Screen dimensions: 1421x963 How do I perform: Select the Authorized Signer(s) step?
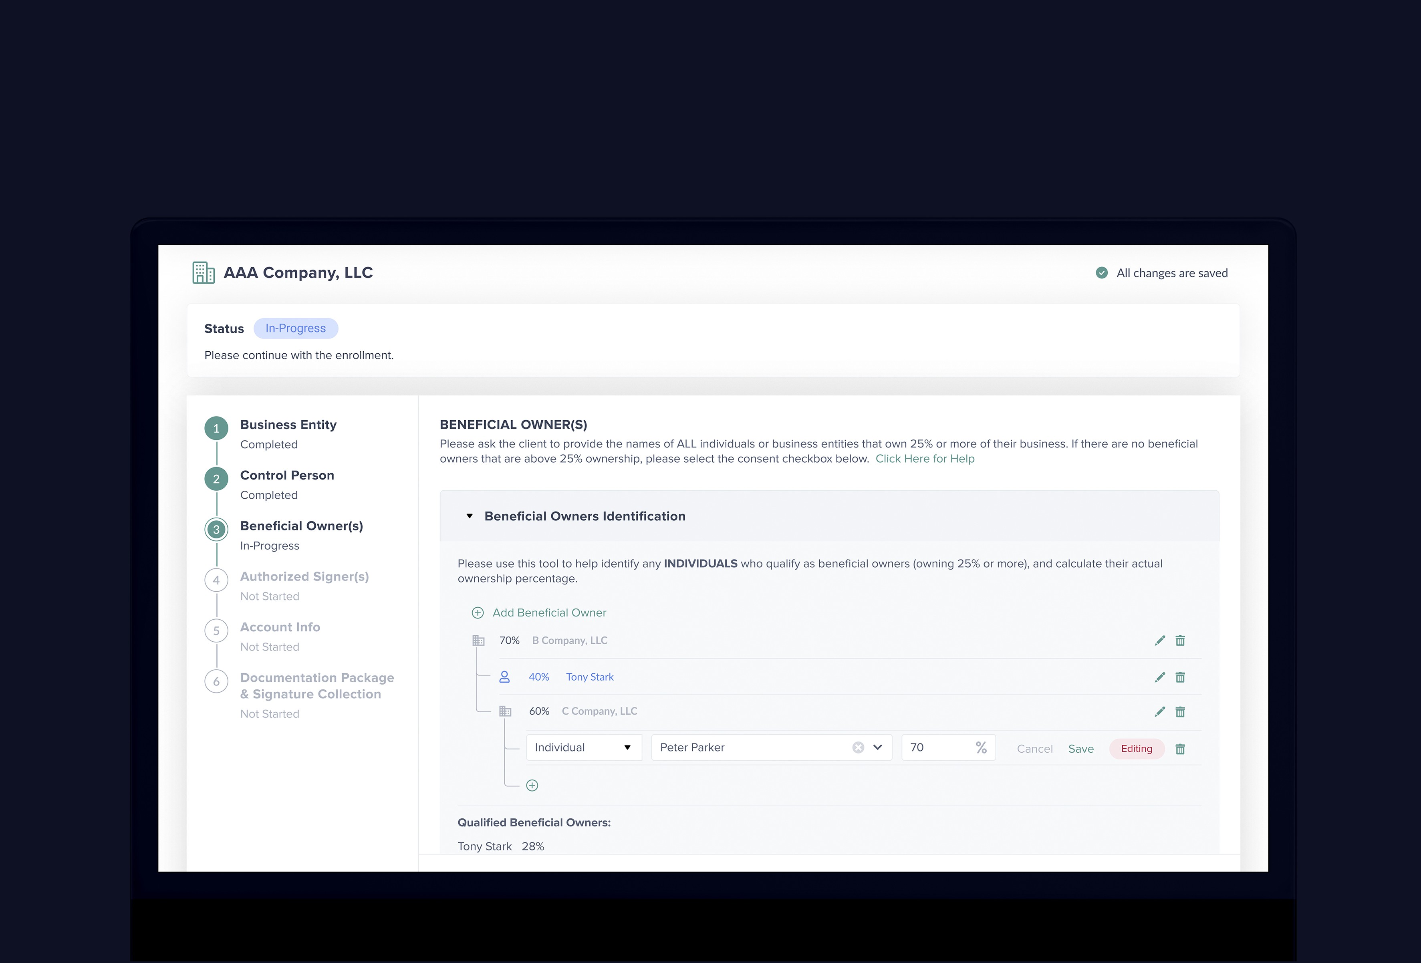[x=304, y=576]
